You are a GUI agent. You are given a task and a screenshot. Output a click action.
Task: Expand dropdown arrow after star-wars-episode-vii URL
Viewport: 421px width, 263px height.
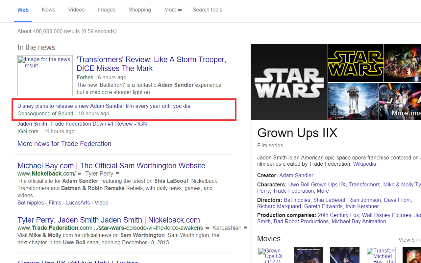click(207, 228)
